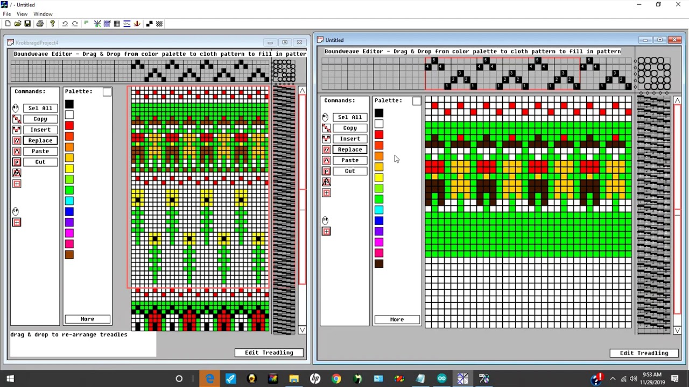Viewport: 689px width, 387px height.
Task: Click the fine checkerboard toolbar icon
Action: click(x=159, y=24)
